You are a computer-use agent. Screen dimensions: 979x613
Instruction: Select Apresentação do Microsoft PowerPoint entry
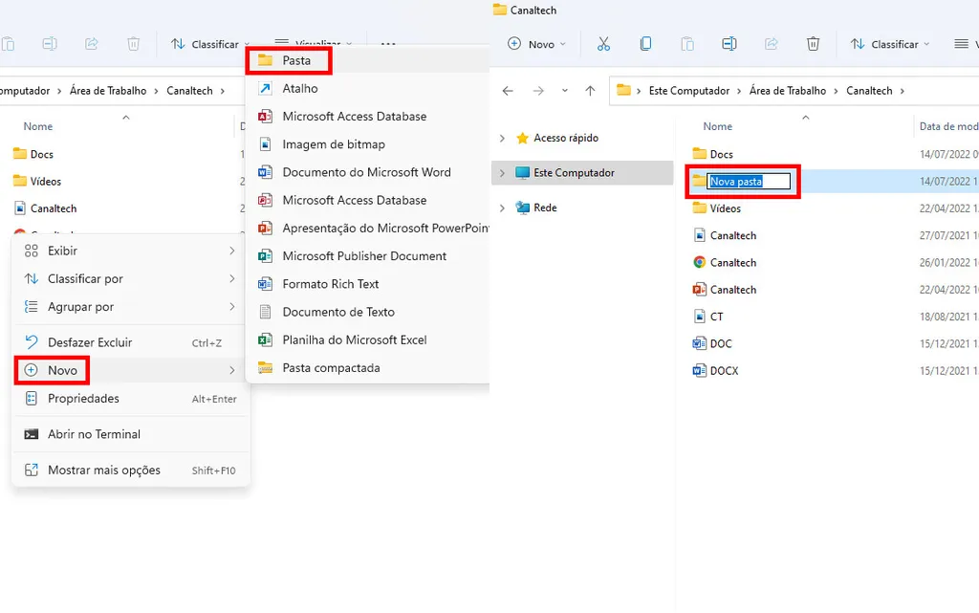click(x=384, y=229)
